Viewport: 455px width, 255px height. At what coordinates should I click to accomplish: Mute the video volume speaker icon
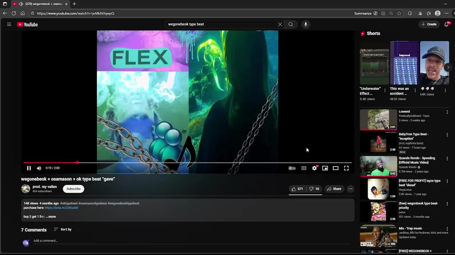pyautogui.click(x=39, y=168)
